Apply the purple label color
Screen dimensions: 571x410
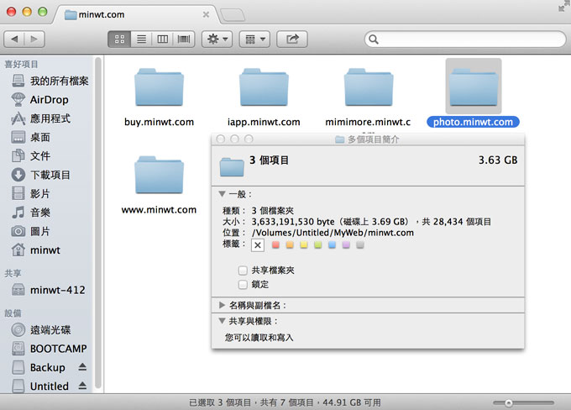(346, 244)
